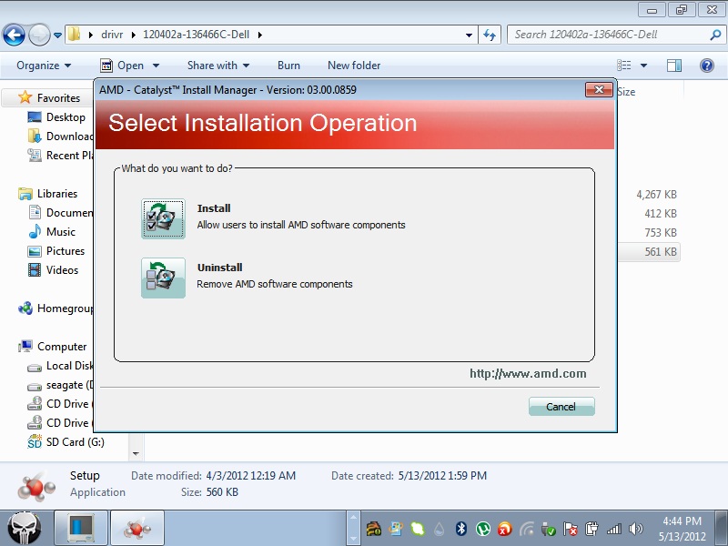Click the breadcrumb arrow before drivr
The image size is (728, 546).
(x=90, y=35)
